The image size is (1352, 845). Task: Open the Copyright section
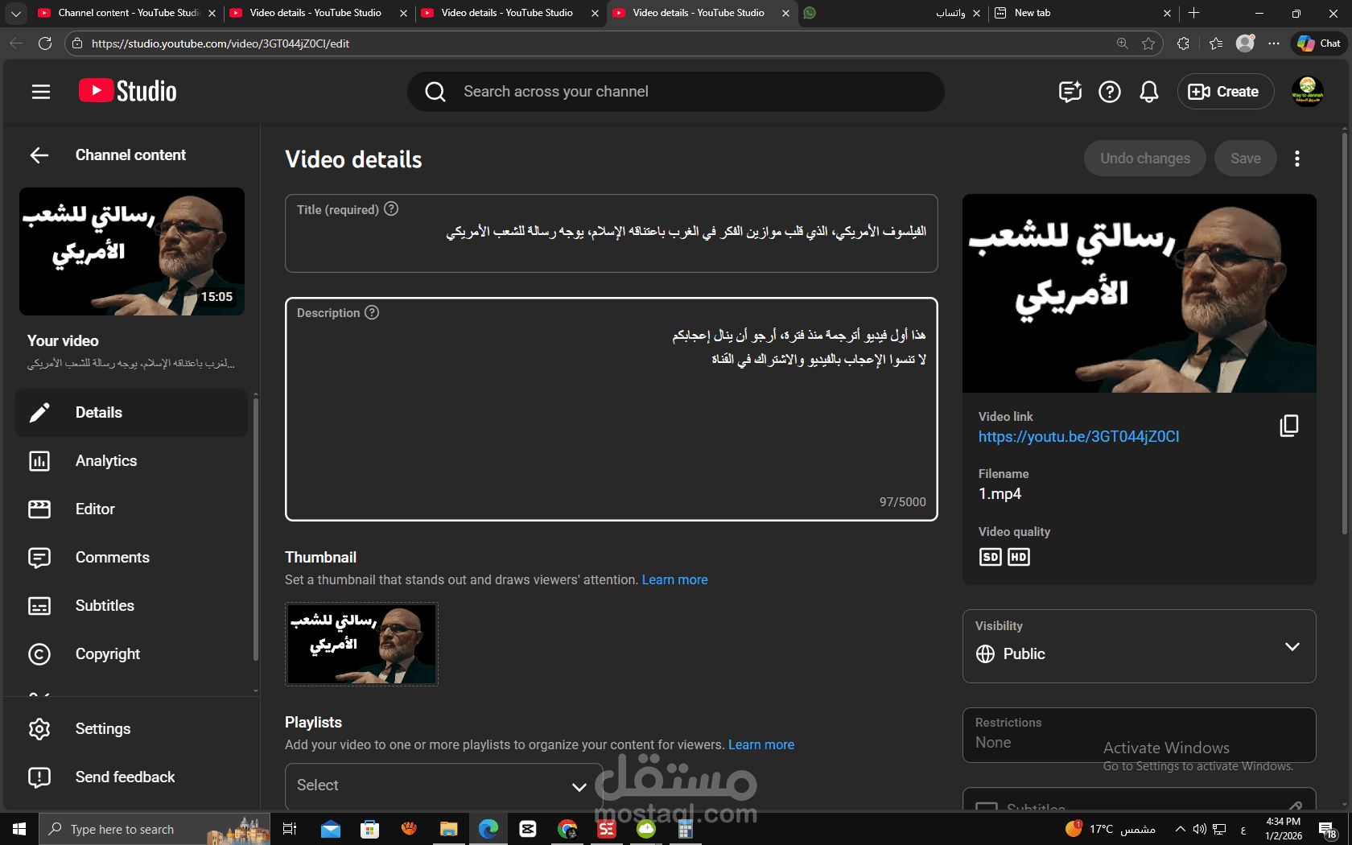coord(107,653)
